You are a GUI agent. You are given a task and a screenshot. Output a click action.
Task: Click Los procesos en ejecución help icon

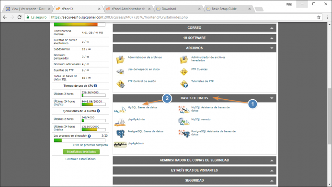click(89, 136)
